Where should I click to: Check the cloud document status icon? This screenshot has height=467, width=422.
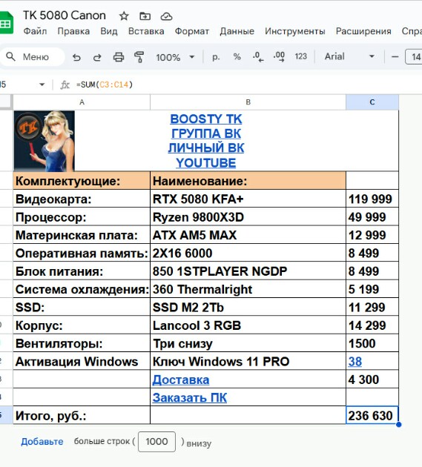pyautogui.click(x=166, y=16)
